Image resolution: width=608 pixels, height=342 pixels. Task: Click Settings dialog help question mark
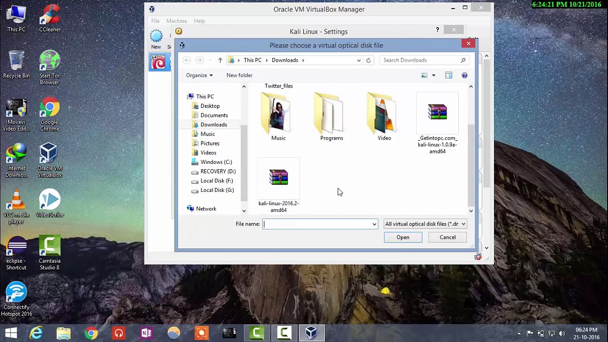tap(437, 30)
